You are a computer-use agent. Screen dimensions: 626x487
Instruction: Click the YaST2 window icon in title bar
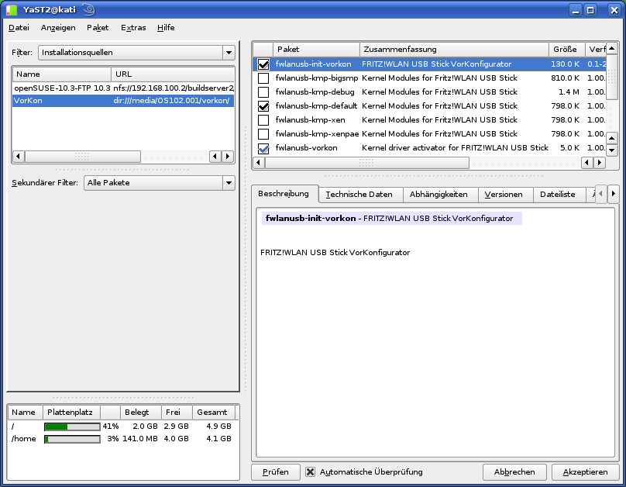pos(12,9)
